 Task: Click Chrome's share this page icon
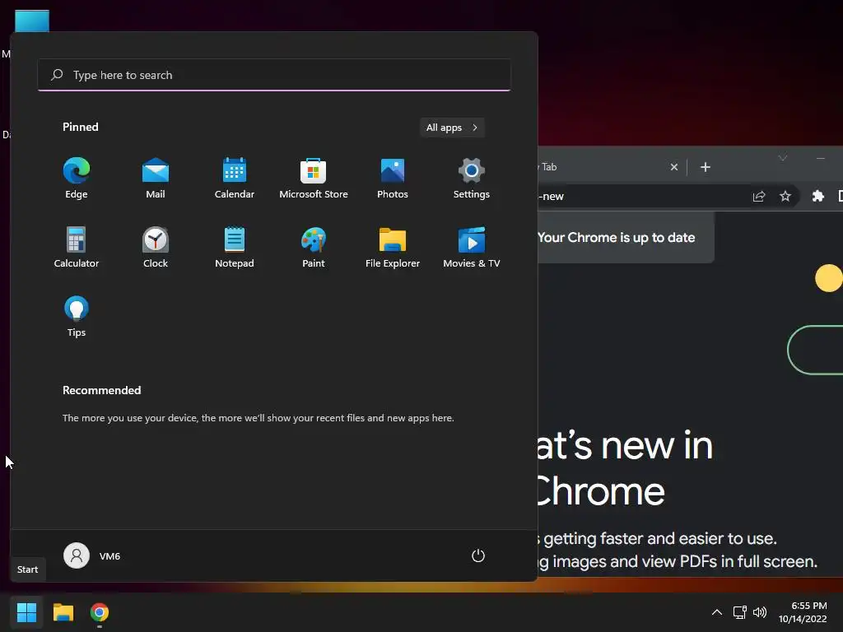(758, 196)
